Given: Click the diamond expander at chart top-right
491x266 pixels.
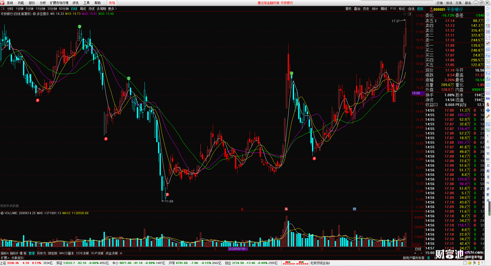Looking at the screenshot, I should click(x=405, y=14).
